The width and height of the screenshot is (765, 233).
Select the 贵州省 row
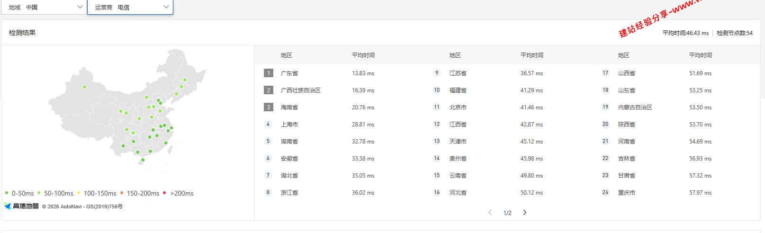(507, 158)
